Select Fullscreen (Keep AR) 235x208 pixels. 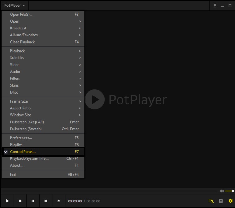43,122
